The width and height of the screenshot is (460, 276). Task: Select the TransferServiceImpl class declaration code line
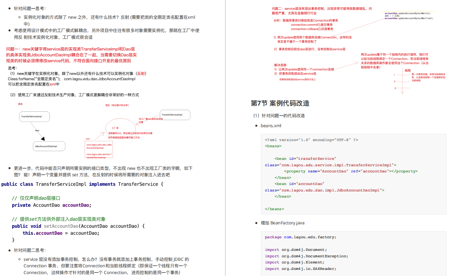point(81,184)
